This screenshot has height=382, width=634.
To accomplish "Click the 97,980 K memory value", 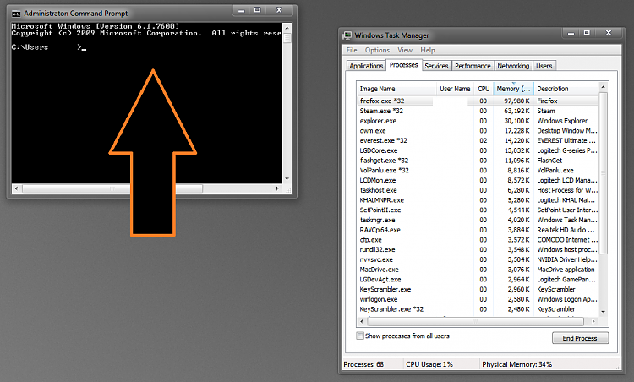I will (516, 101).
